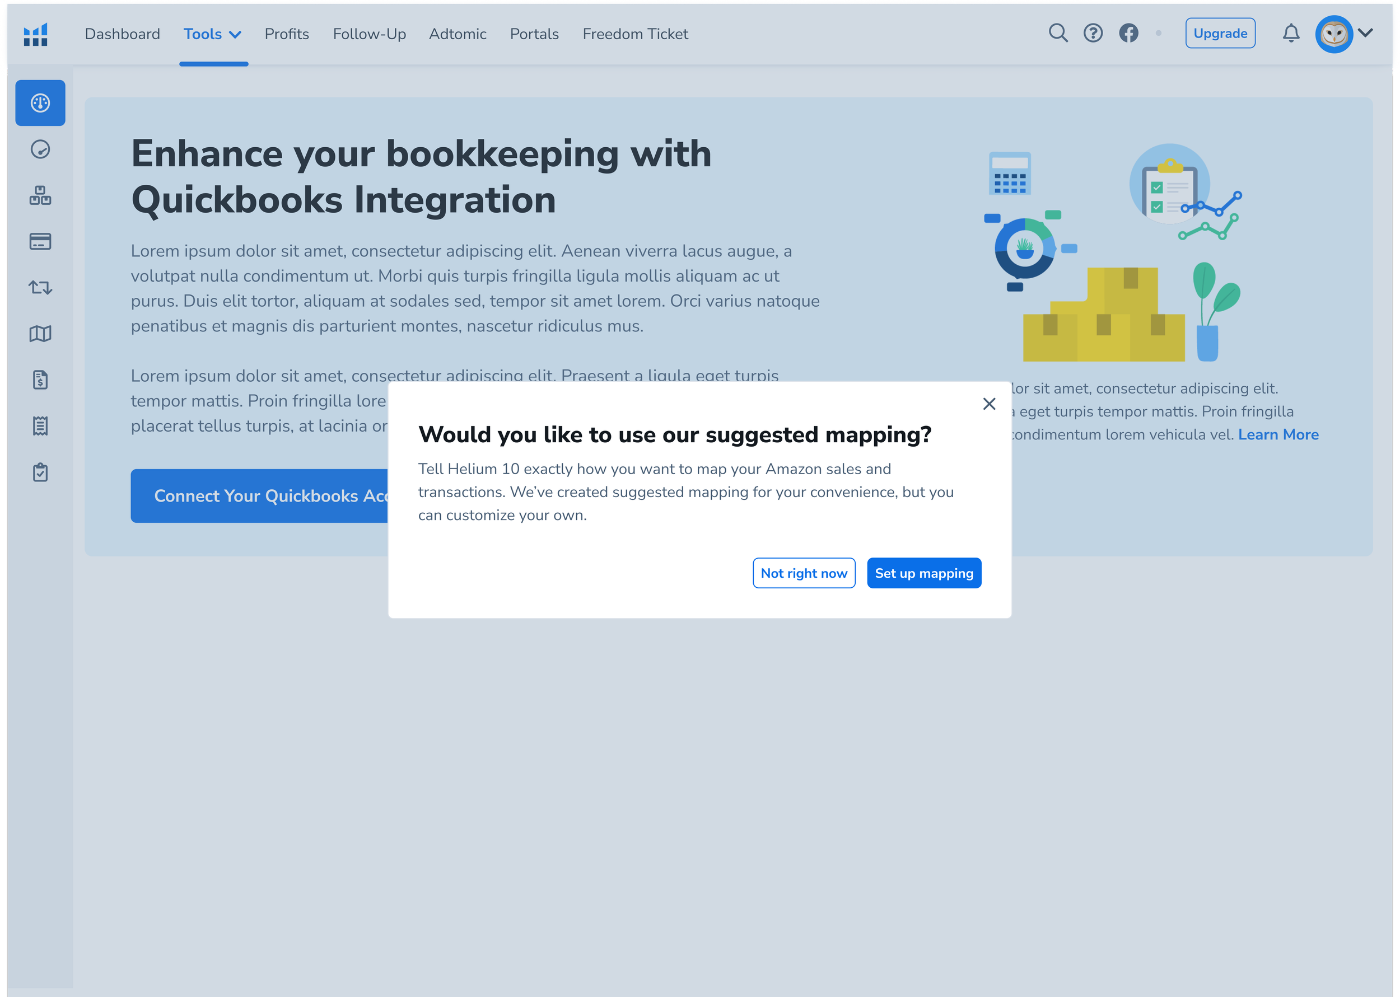The image size is (1400, 997).
Task: Open the inventory boxes sidebar icon
Action: 40,196
